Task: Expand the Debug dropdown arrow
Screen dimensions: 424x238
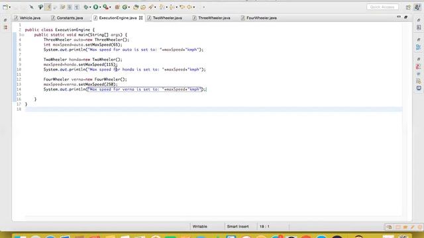Action: [x=90, y=7]
